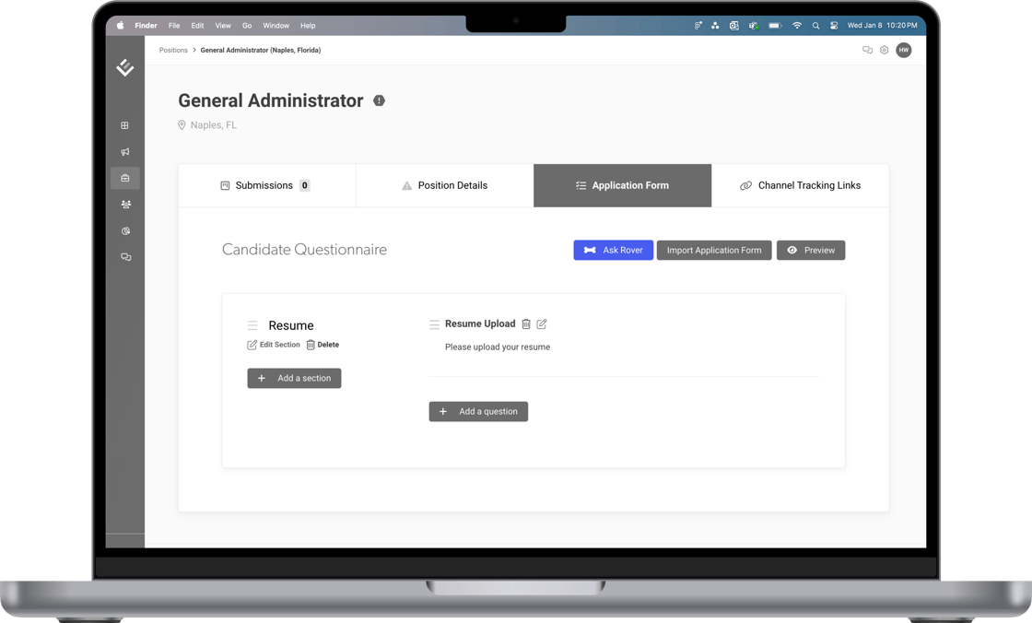Viewport: 1032px width, 623px height.
Task: Click the megaphone icon in sidebar
Action: 125,152
